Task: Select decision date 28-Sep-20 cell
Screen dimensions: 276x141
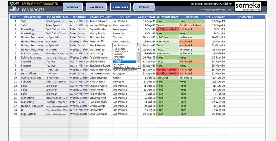Action: pos(215,114)
